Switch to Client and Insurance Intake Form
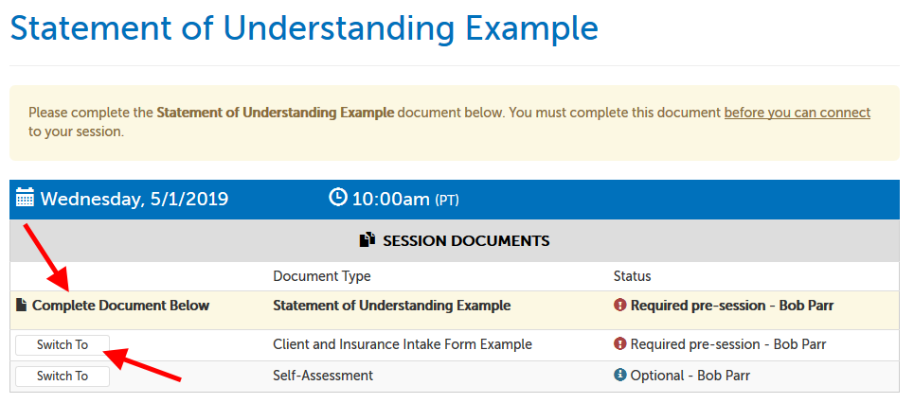 63,345
